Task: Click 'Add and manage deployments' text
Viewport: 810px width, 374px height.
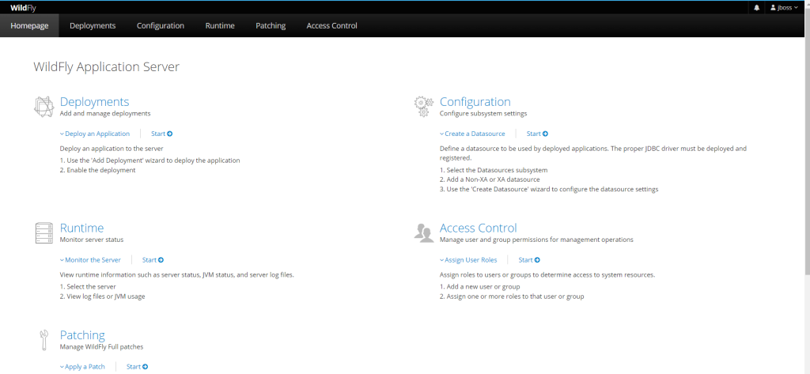Action: (105, 113)
